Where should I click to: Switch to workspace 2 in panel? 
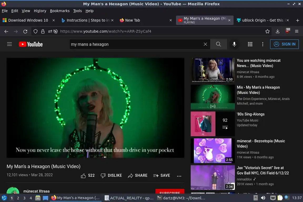pyautogui.click(x=18, y=198)
